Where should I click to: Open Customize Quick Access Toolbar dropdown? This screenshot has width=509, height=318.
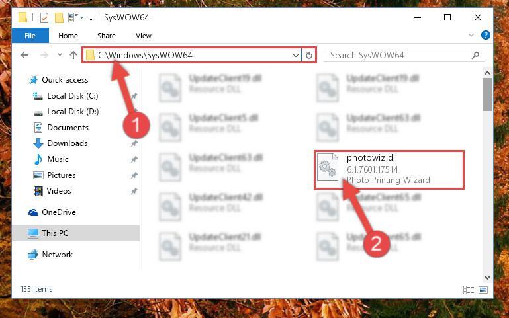(91, 18)
